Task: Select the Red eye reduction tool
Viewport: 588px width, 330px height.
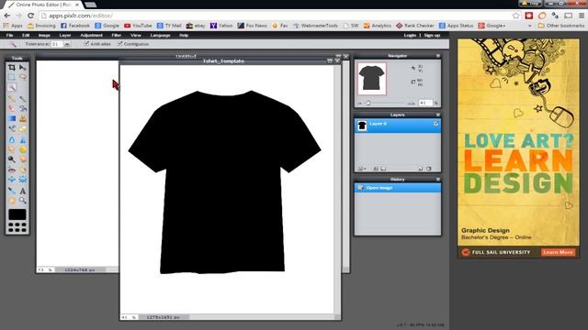Action: 12,170
